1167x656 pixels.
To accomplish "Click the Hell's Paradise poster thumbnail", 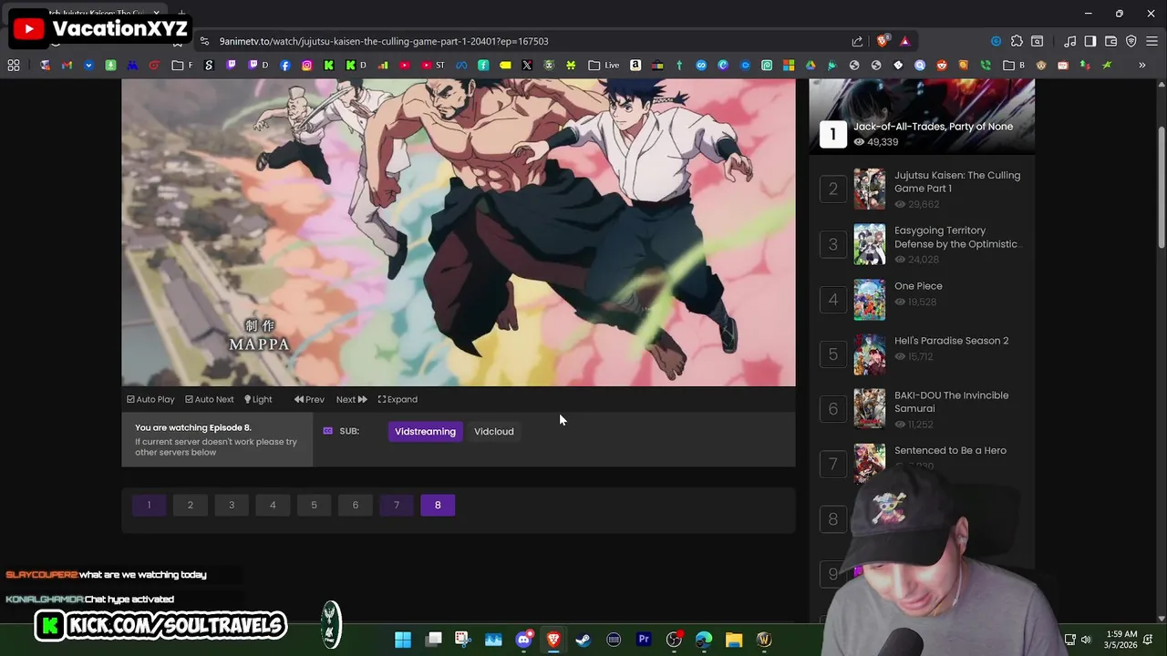I will [x=869, y=354].
